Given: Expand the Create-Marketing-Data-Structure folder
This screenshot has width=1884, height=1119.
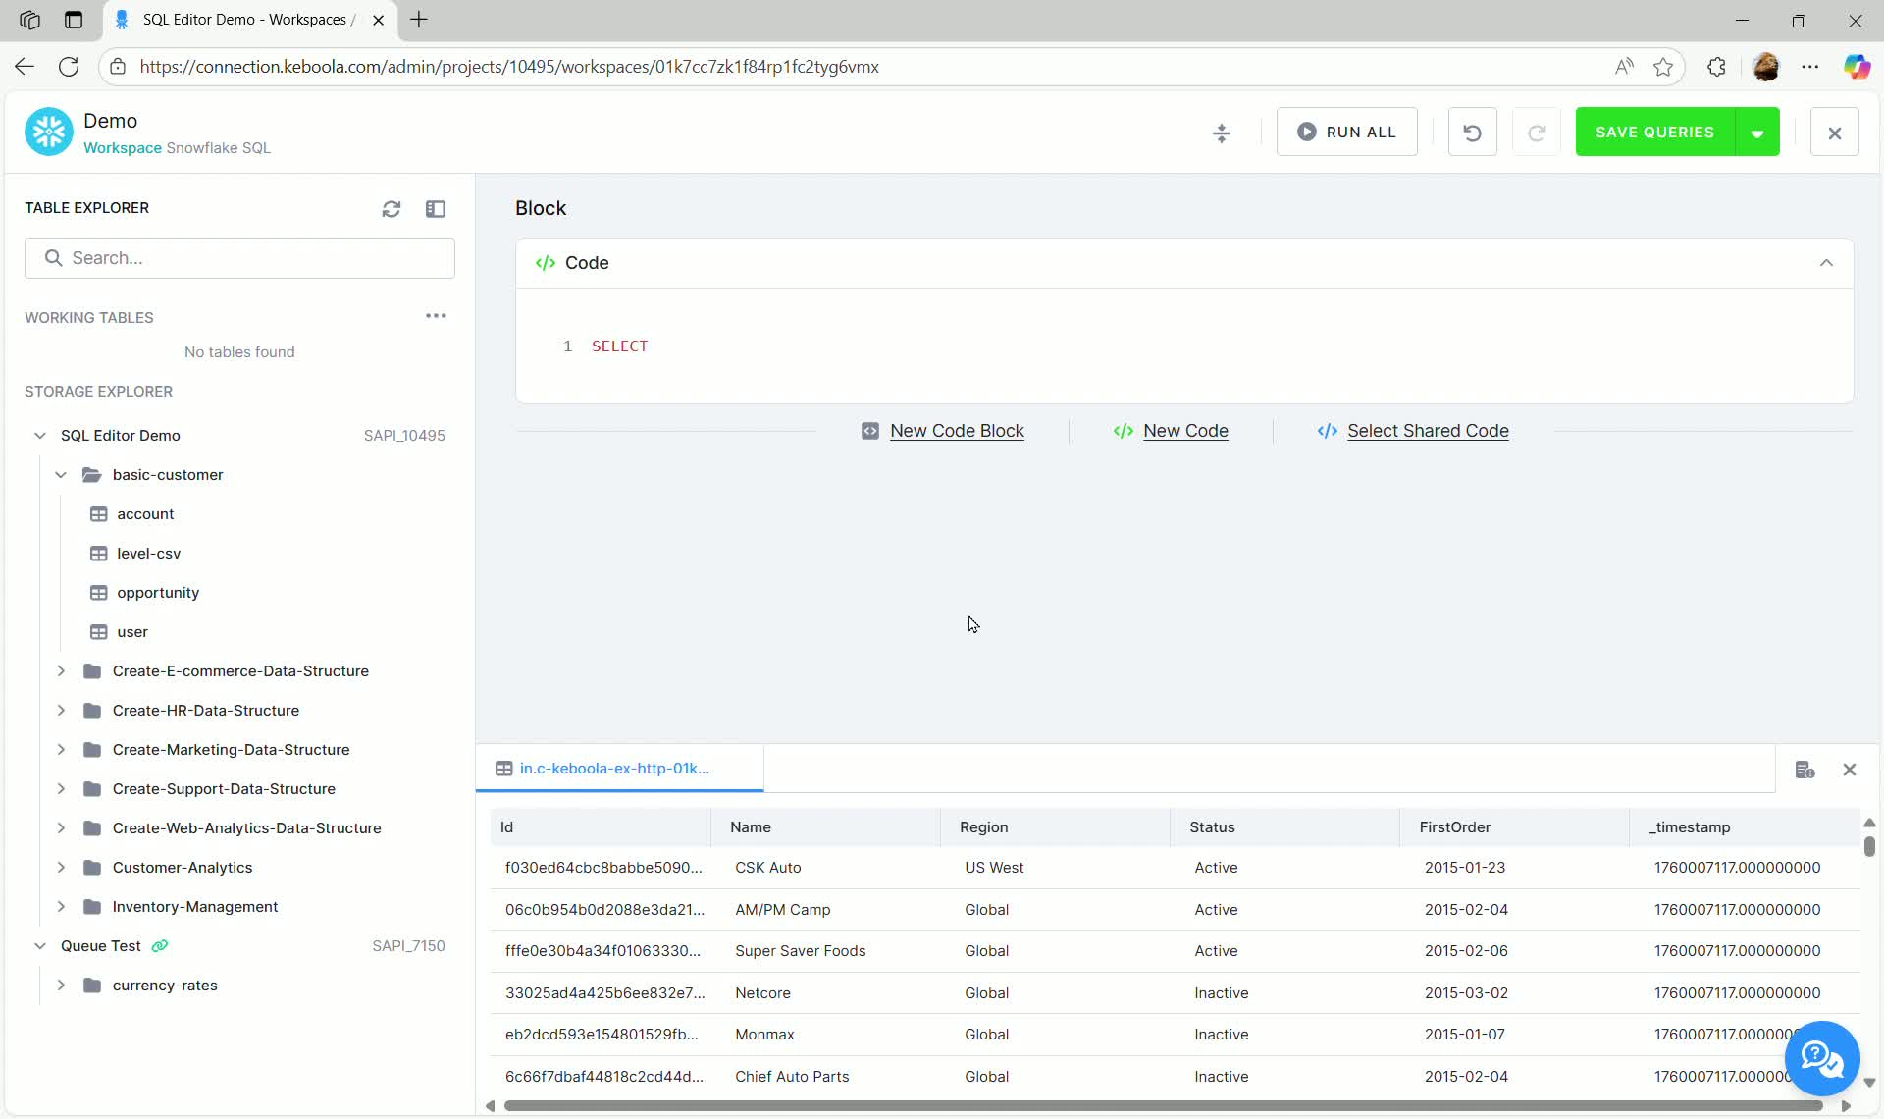Looking at the screenshot, I should [x=61, y=749].
